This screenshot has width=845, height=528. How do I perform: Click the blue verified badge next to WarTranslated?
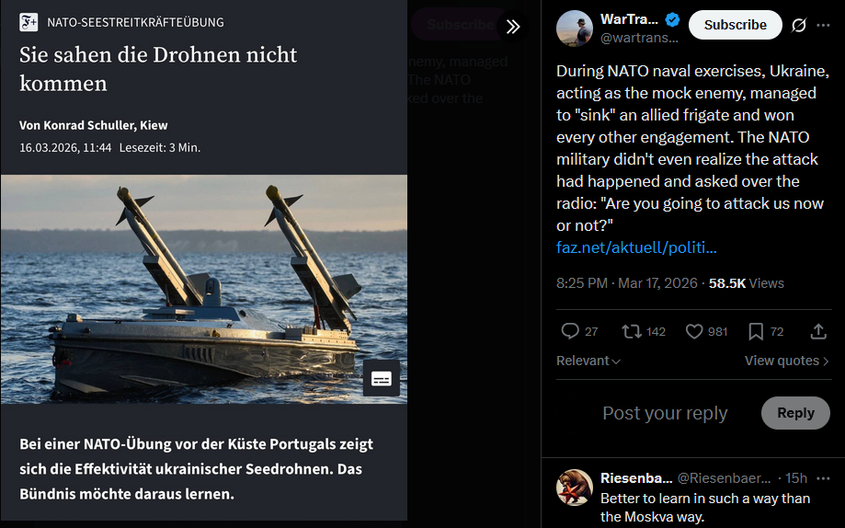point(672,20)
